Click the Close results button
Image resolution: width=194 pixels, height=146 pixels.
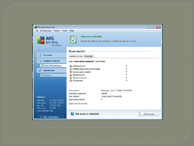click(x=149, y=114)
